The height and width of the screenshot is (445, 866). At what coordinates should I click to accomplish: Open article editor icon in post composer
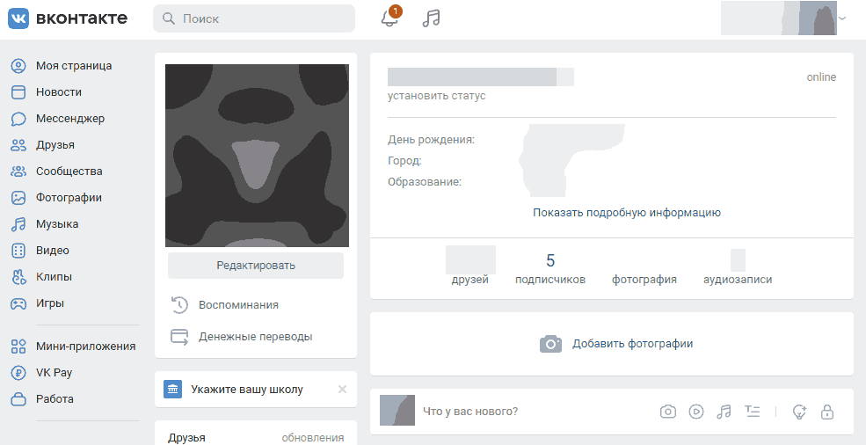coord(752,411)
